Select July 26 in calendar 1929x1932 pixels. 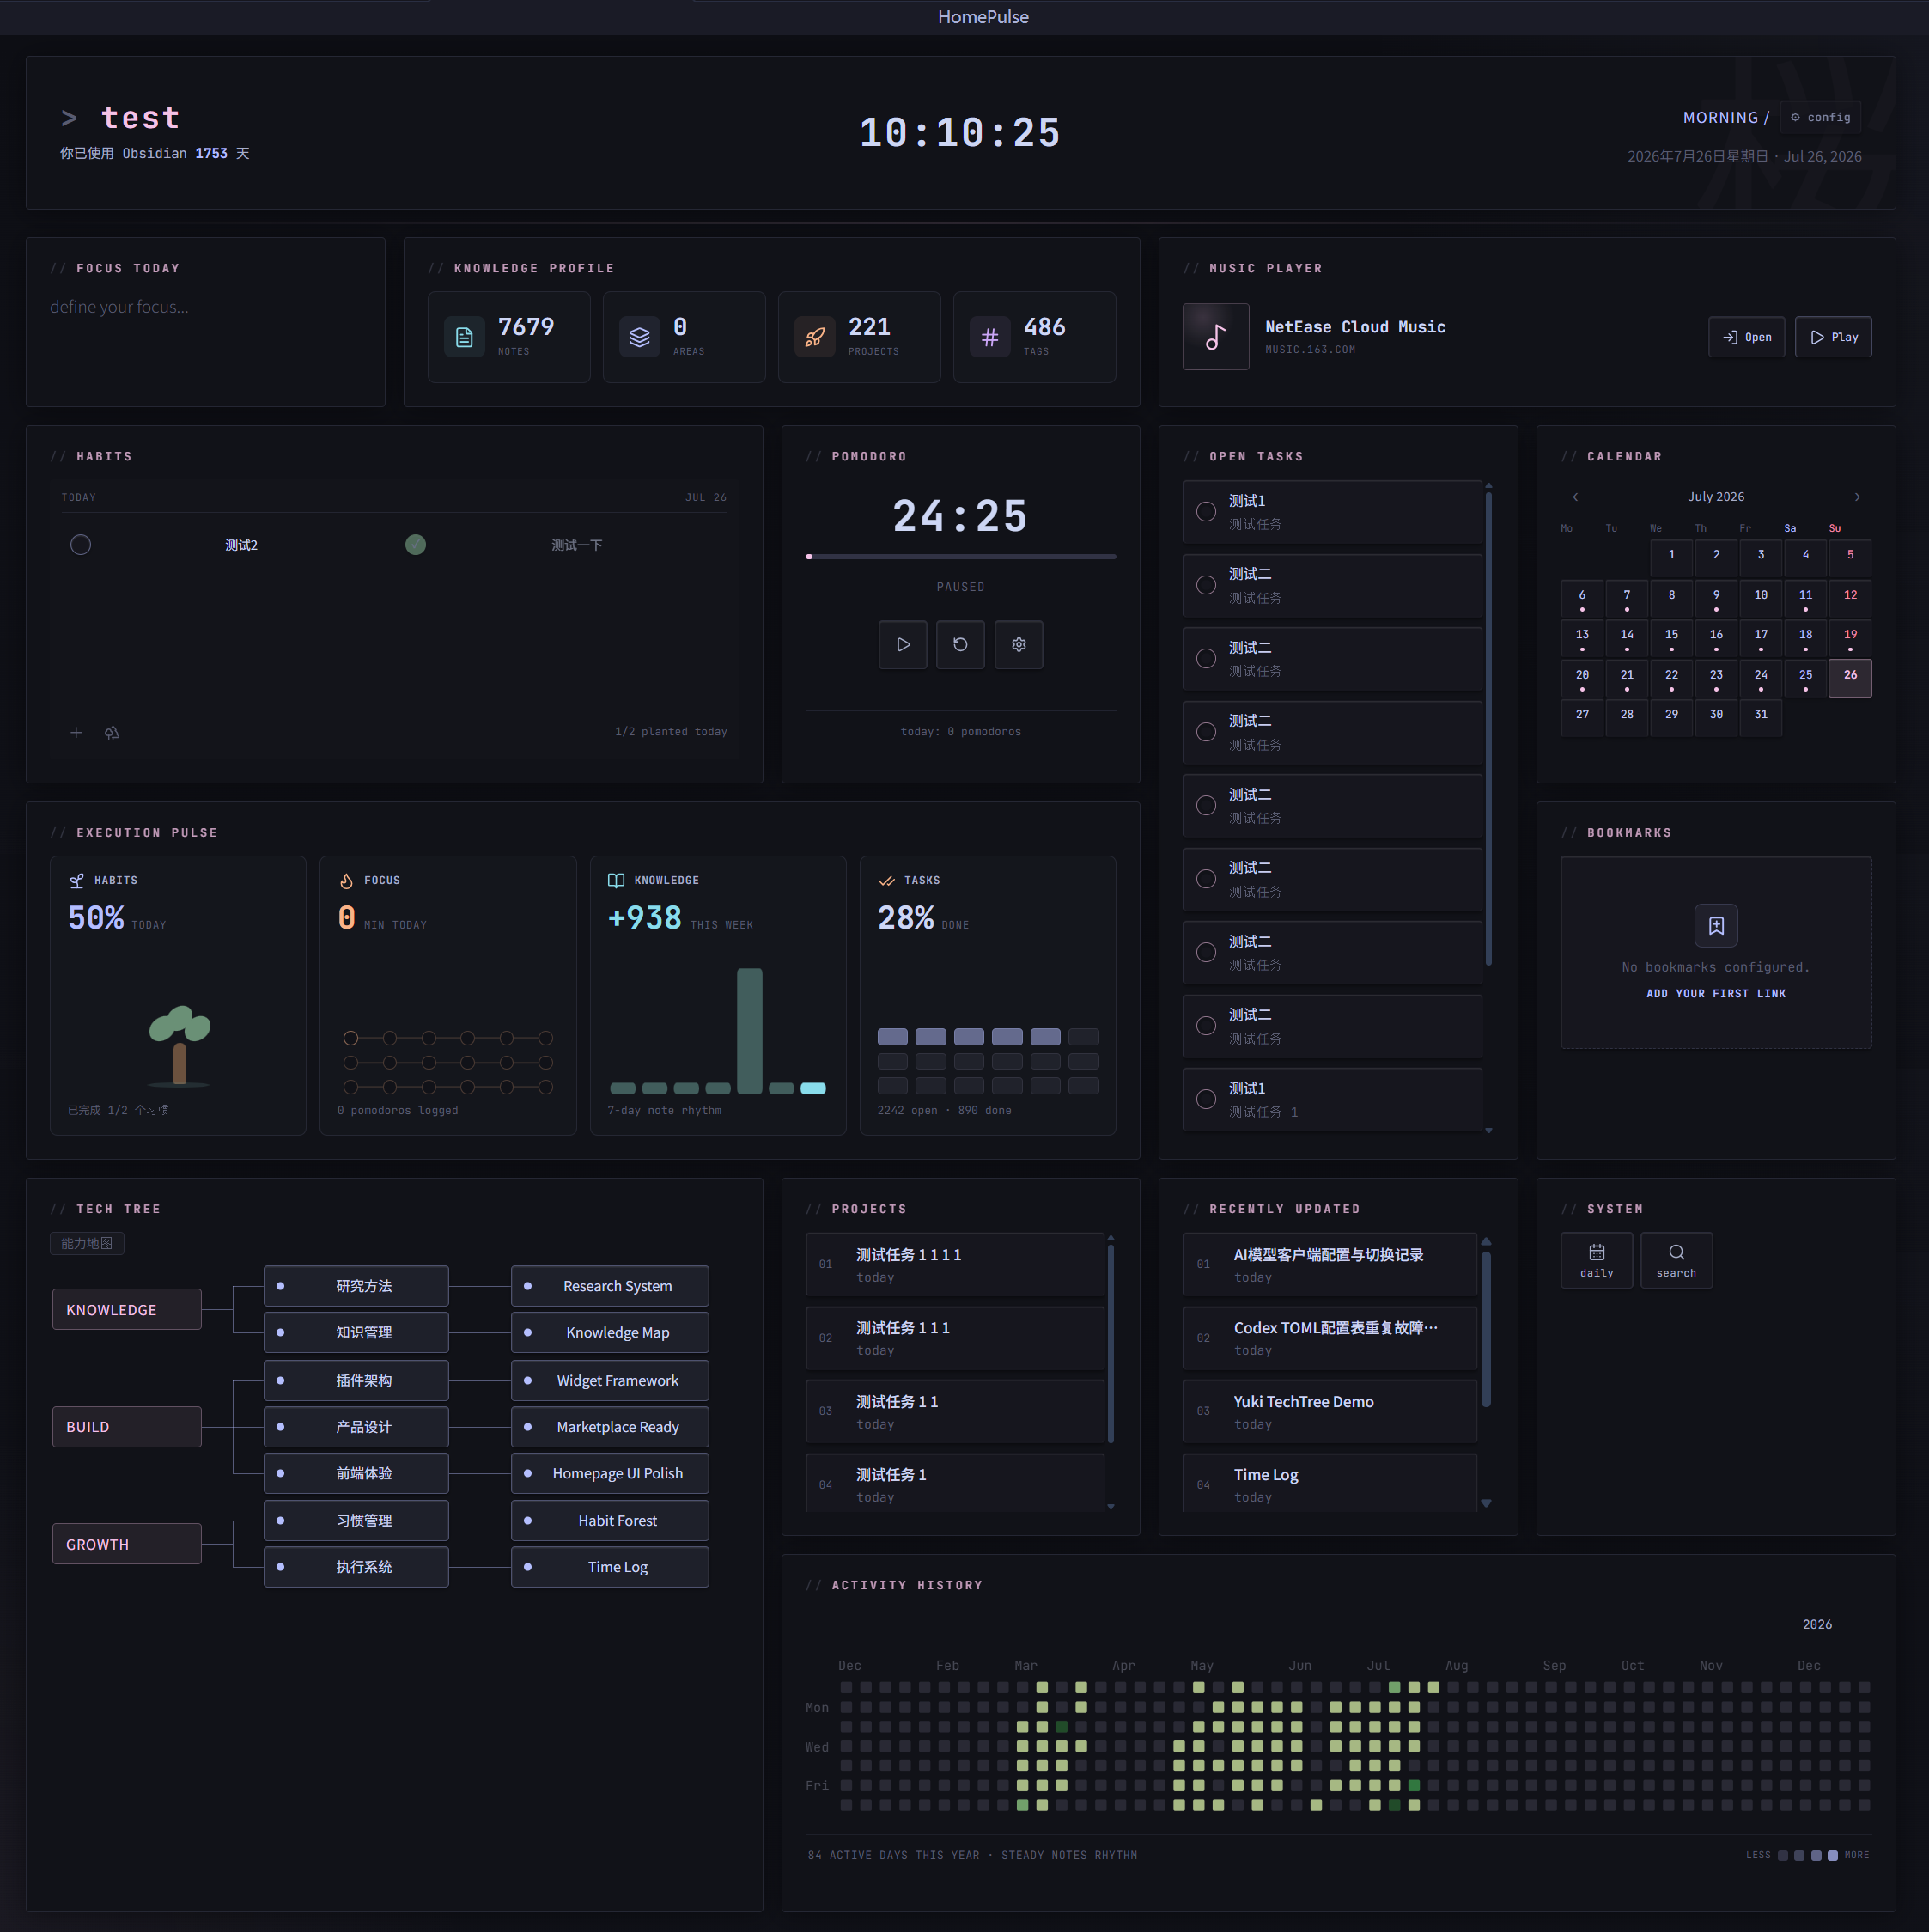click(1850, 677)
